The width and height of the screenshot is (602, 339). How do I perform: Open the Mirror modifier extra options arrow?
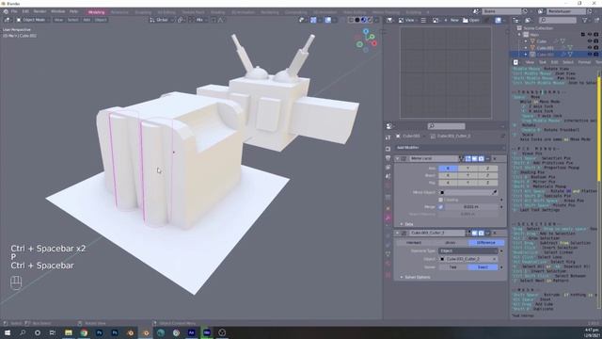[x=487, y=158]
